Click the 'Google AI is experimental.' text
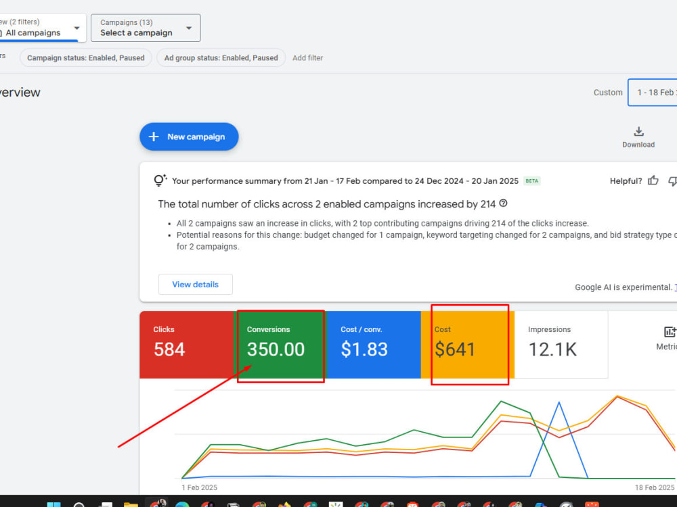This screenshot has height=507, width=677. (624, 287)
